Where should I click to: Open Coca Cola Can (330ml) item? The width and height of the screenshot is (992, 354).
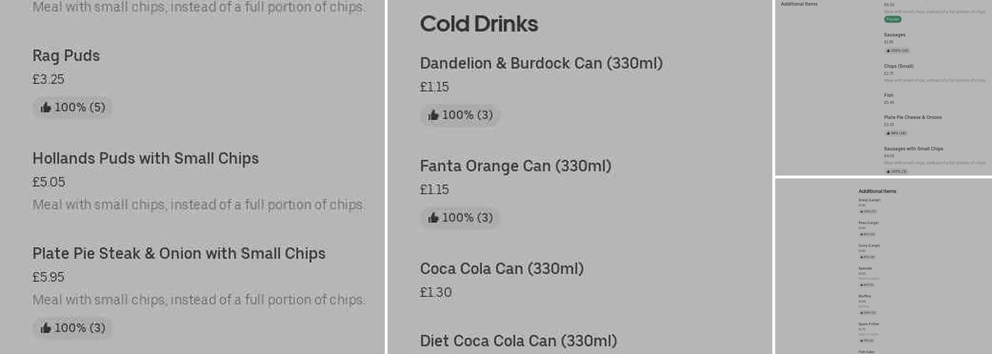502,269
